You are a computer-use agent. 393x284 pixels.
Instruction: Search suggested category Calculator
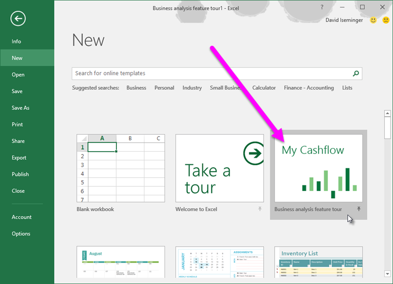pos(264,88)
